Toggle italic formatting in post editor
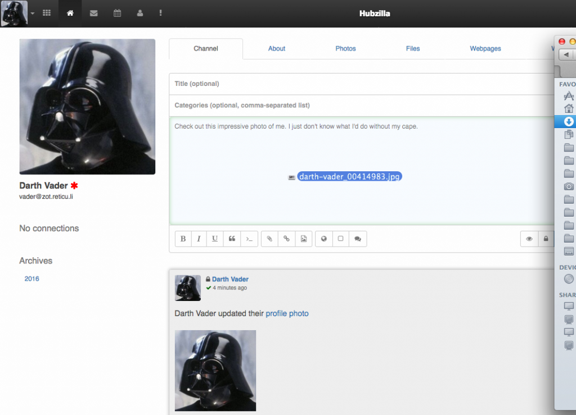Image resolution: width=576 pixels, height=415 pixels. 199,239
